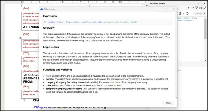Collapse the Markup Editor pane with chevron
The image size is (208, 111).
[x=199, y=3]
